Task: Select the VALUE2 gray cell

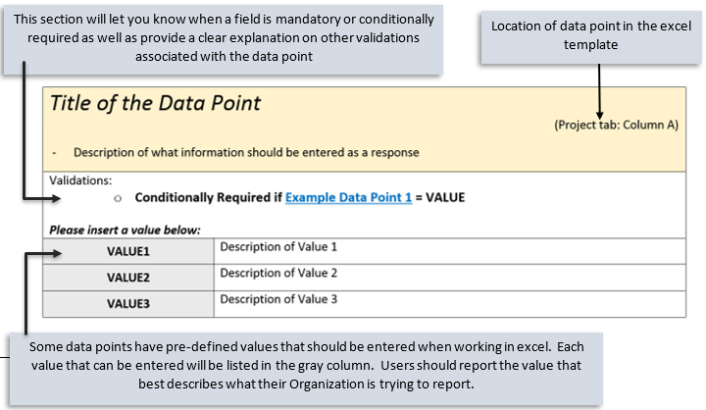Action: point(127,278)
